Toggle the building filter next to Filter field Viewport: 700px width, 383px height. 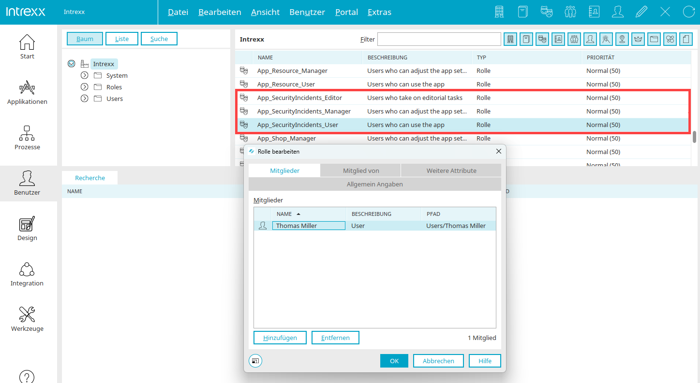pyautogui.click(x=510, y=39)
